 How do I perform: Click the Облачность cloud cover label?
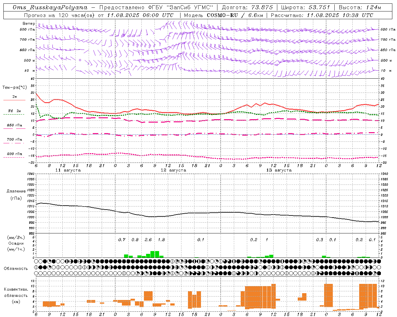(x=16, y=268)
